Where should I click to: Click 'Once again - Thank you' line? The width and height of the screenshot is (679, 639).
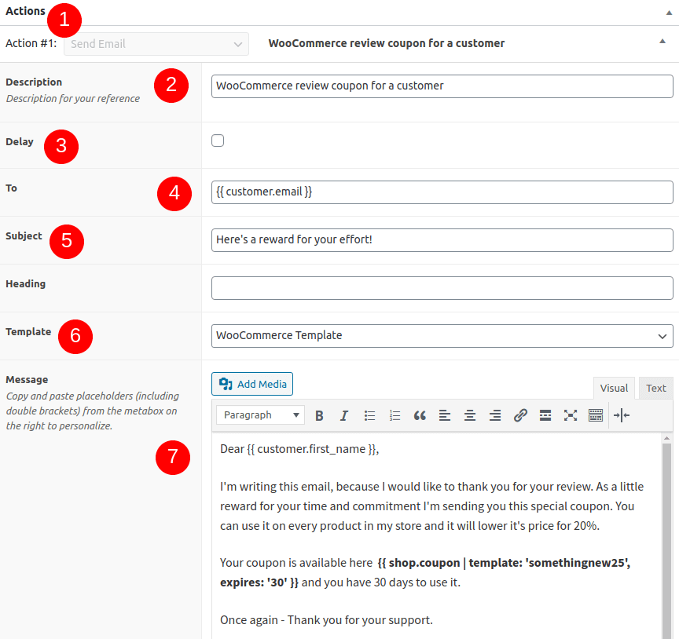[326, 620]
